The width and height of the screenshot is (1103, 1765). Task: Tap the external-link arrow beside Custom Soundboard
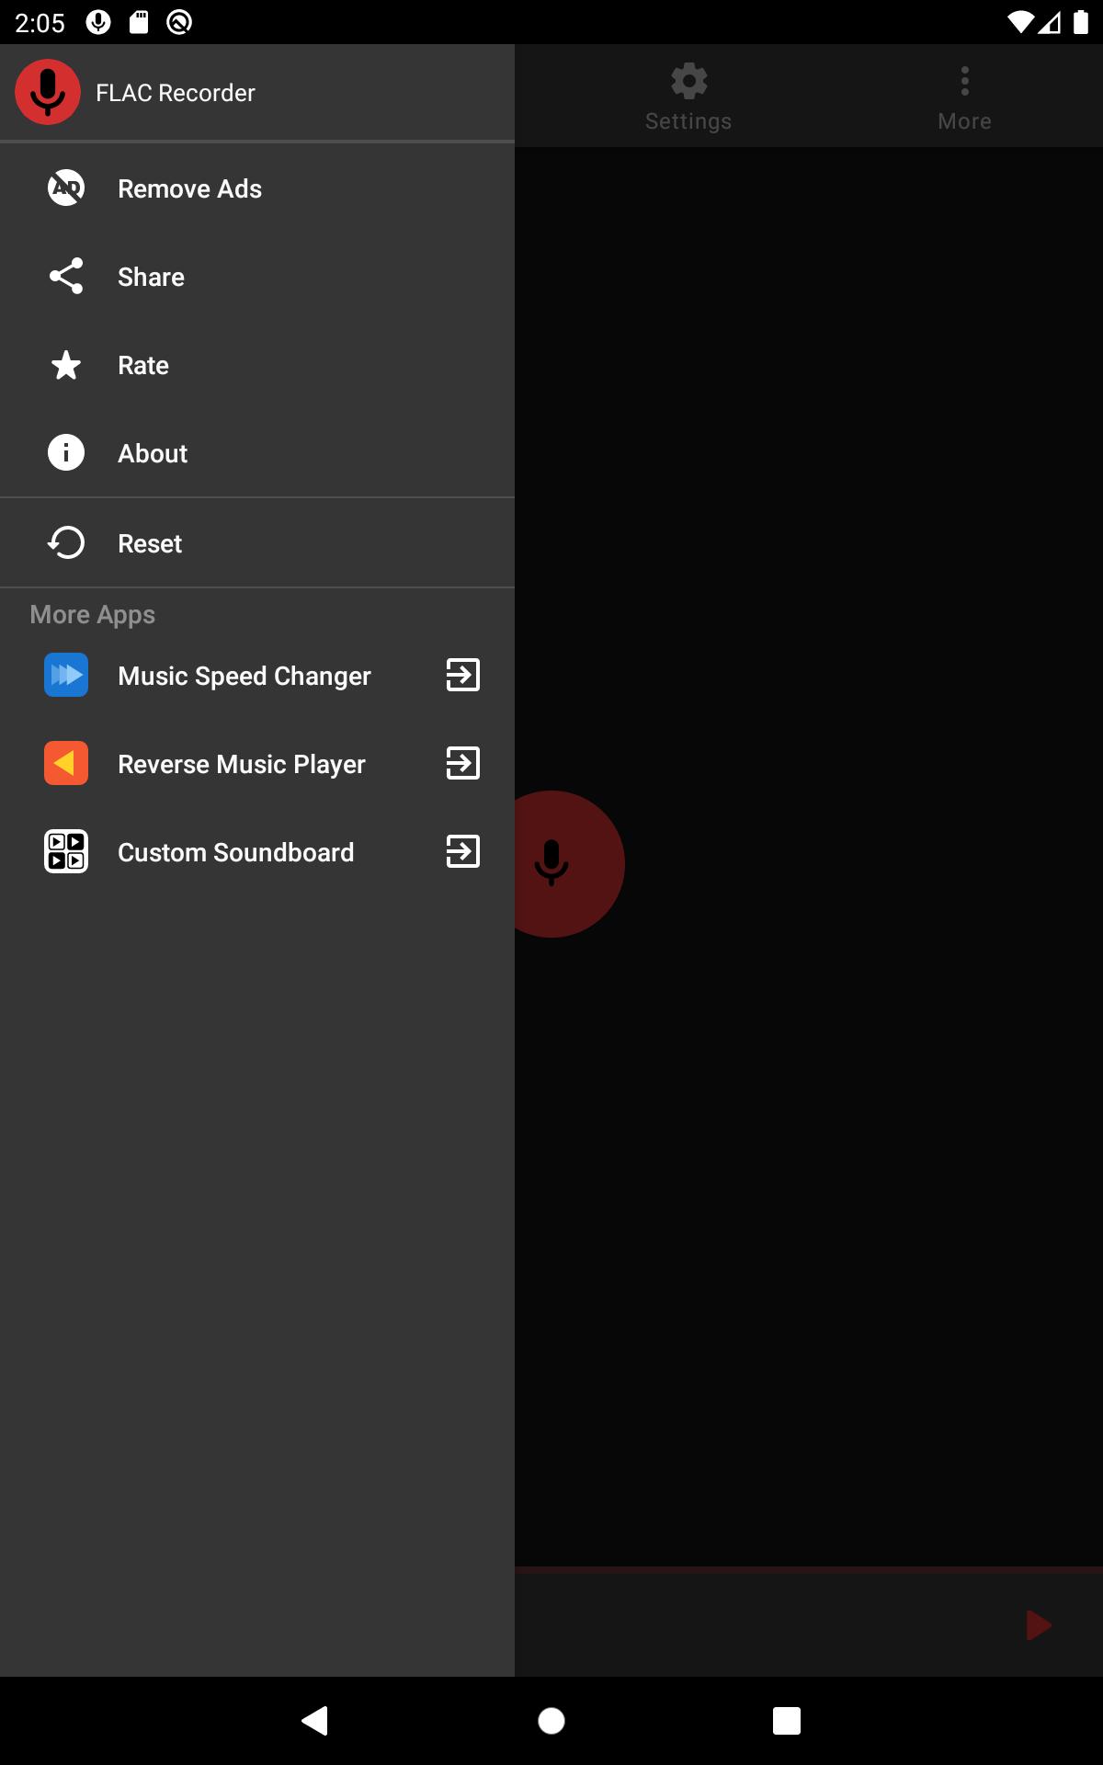tap(462, 851)
